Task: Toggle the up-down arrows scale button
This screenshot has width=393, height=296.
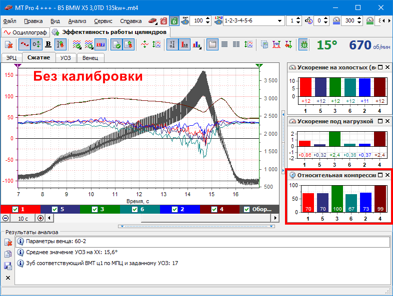Action: pos(60,45)
